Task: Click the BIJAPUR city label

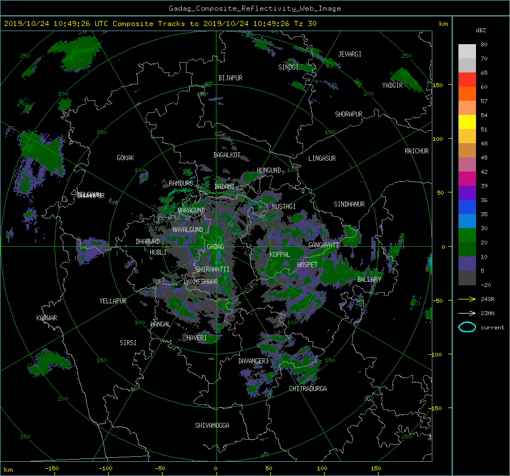Action: click(230, 78)
